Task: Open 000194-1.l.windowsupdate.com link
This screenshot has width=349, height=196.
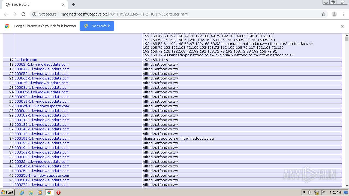Action: [x=42, y=148]
